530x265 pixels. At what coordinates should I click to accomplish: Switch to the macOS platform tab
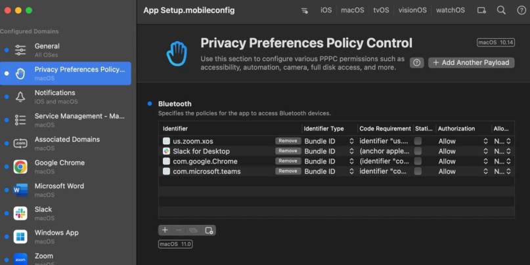pyautogui.click(x=352, y=10)
